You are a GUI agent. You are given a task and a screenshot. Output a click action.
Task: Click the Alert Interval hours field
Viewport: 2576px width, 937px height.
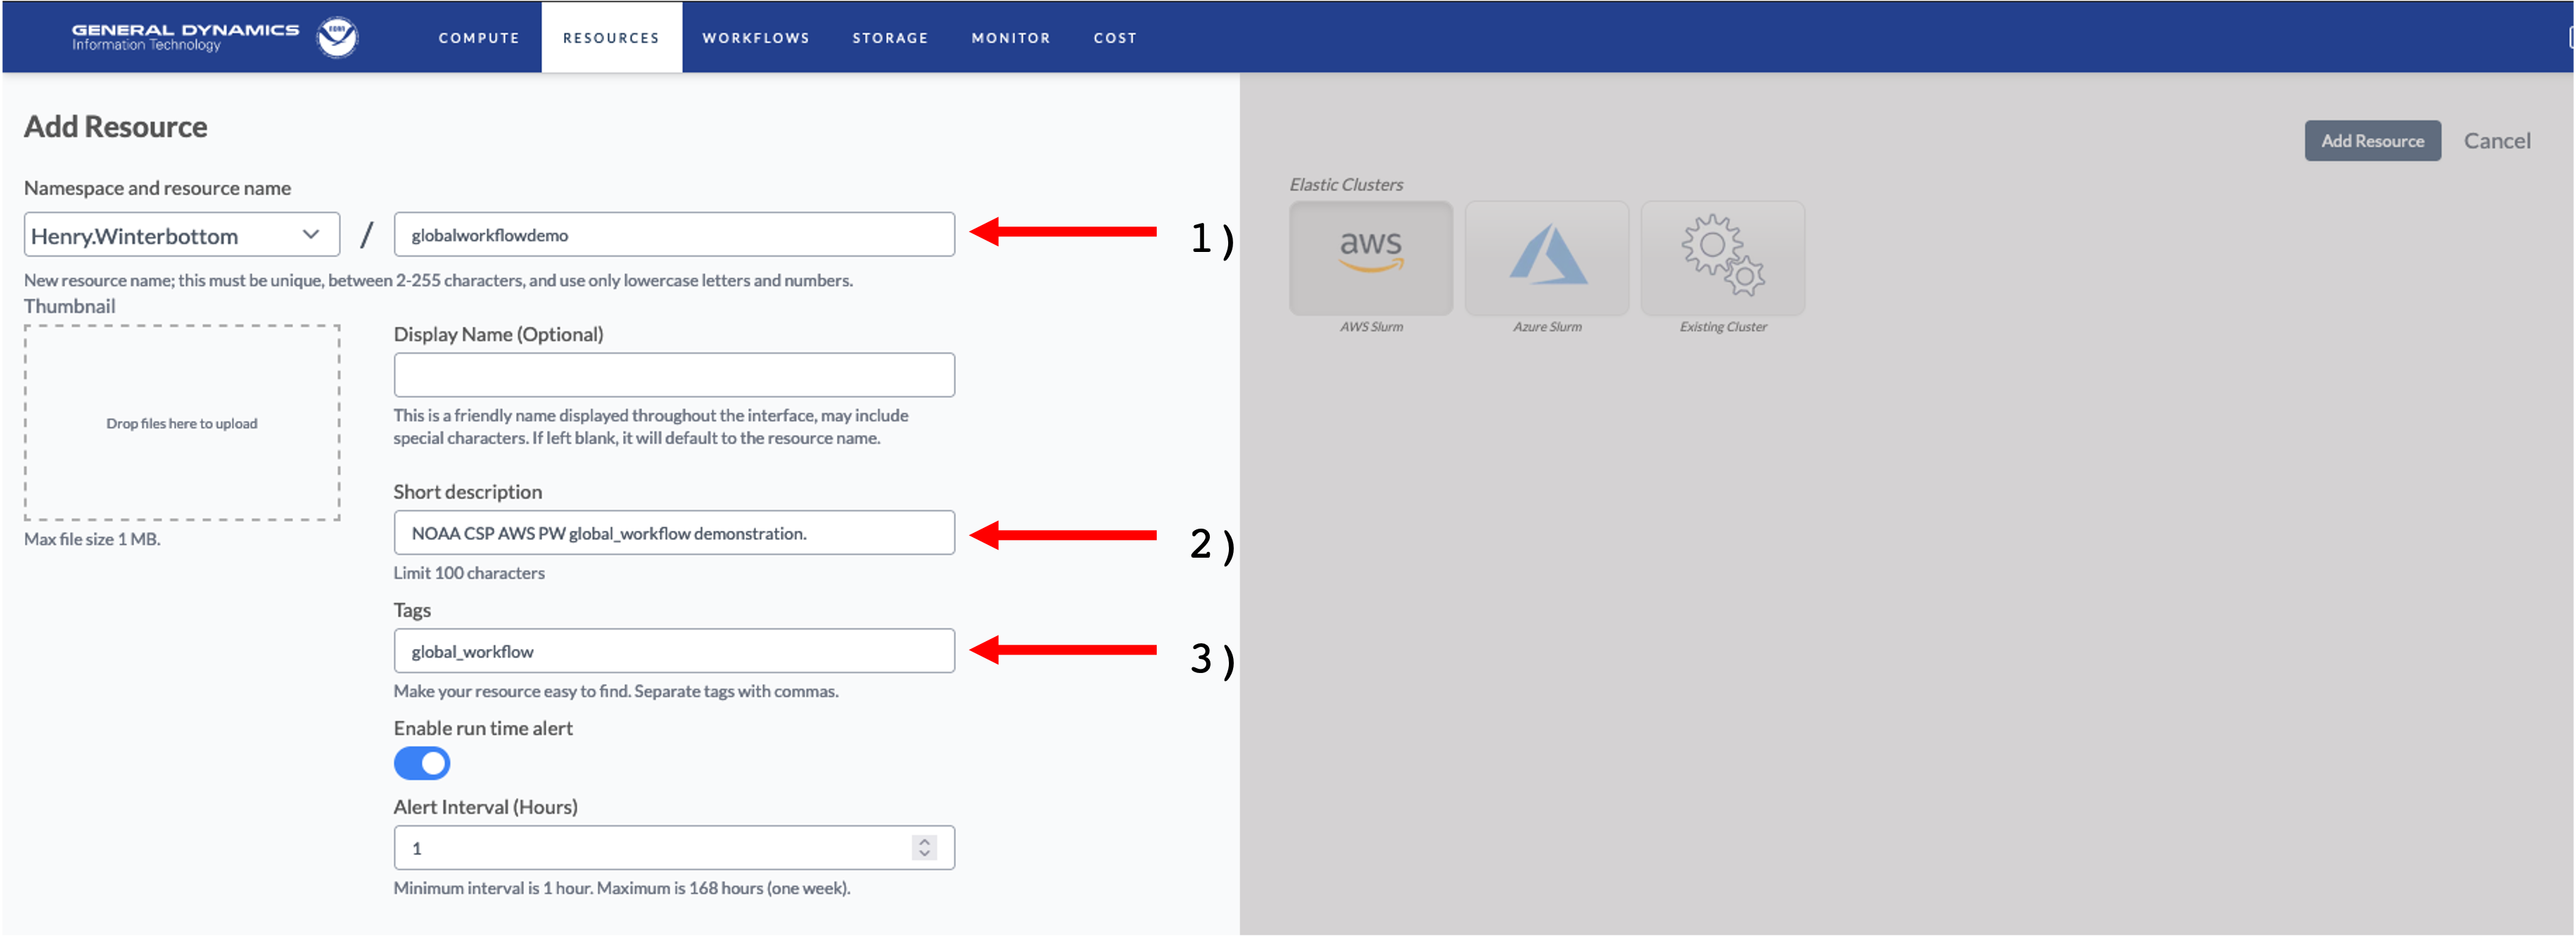pos(674,848)
